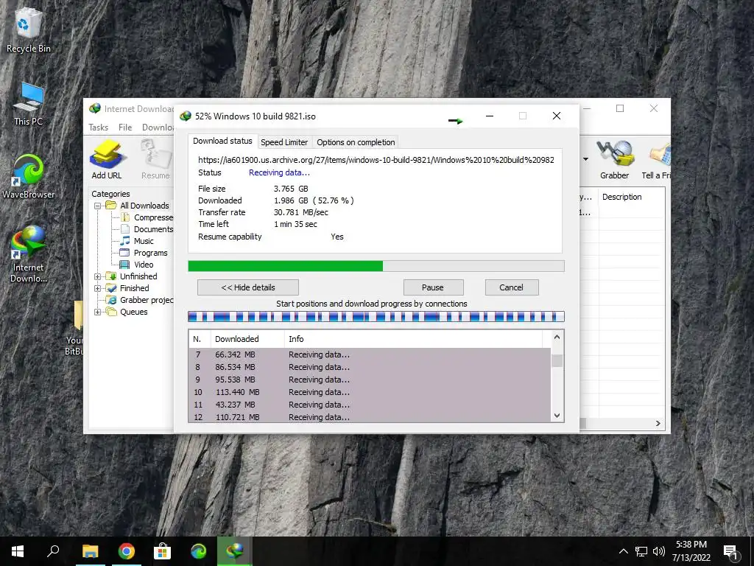Open the Downloads menu
Image resolution: width=754 pixels, height=566 pixels.
point(158,127)
